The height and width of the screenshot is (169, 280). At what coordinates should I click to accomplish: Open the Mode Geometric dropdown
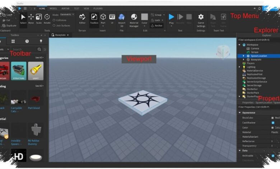pyautogui.click(x=67, y=14)
